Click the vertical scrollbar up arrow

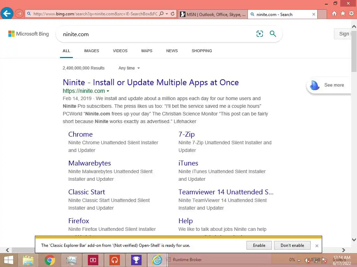pyautogui.click(x=354, y=26)
